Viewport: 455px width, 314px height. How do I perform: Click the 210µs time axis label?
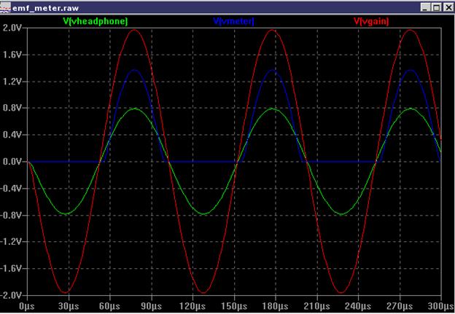[316, 307]
